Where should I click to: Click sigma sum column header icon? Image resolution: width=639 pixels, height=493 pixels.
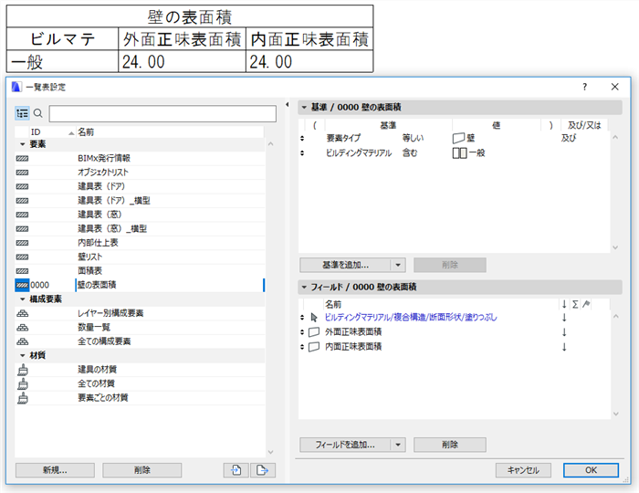[x=575, y=304]
